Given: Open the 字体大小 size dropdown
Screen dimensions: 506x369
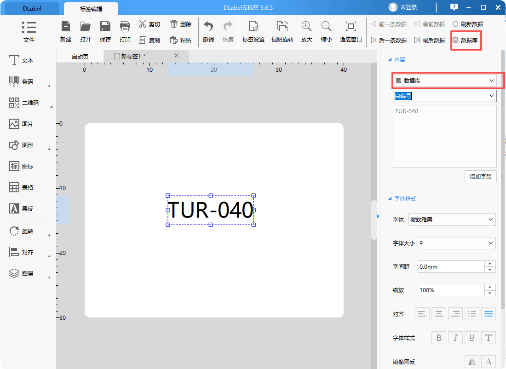Looking at the screenshot, I should point(457,243).
